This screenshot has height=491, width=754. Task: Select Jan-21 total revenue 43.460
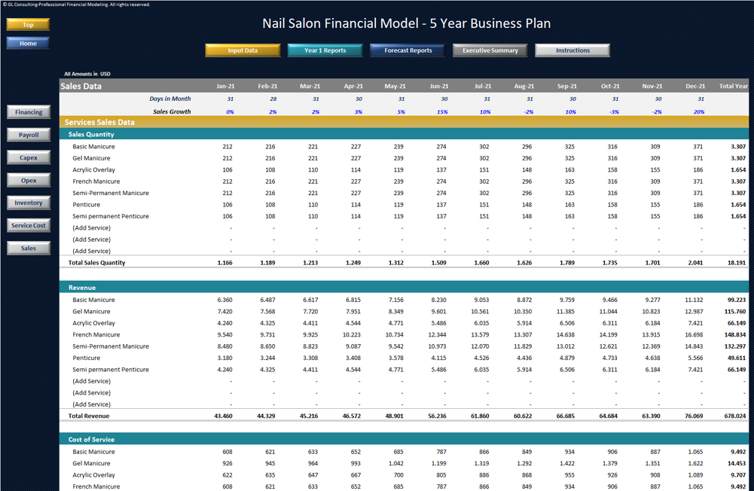tap(224, 416)
